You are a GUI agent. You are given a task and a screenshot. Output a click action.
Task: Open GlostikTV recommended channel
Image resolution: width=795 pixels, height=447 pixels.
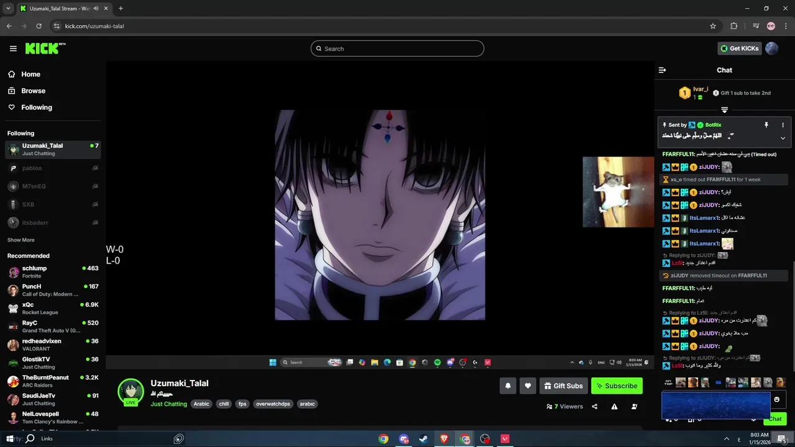(53, 363)
